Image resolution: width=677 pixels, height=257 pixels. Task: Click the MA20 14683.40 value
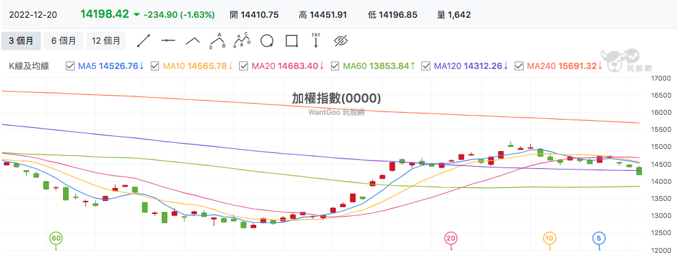[x=287, y=66]
